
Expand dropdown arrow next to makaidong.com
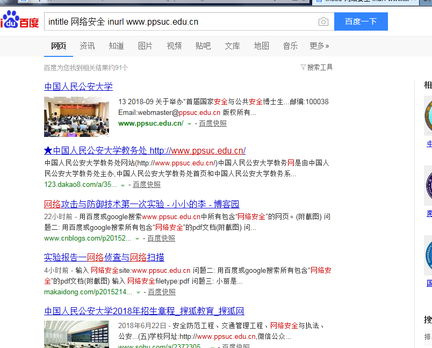[x=138, y=293]
